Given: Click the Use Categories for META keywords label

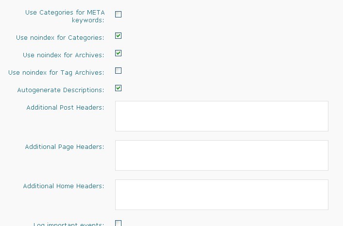Looking at the screenshot, I should coord(65,16).
